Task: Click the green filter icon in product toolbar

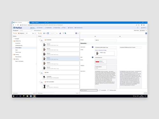Action: pyautogui.click(x=66, y=33)
